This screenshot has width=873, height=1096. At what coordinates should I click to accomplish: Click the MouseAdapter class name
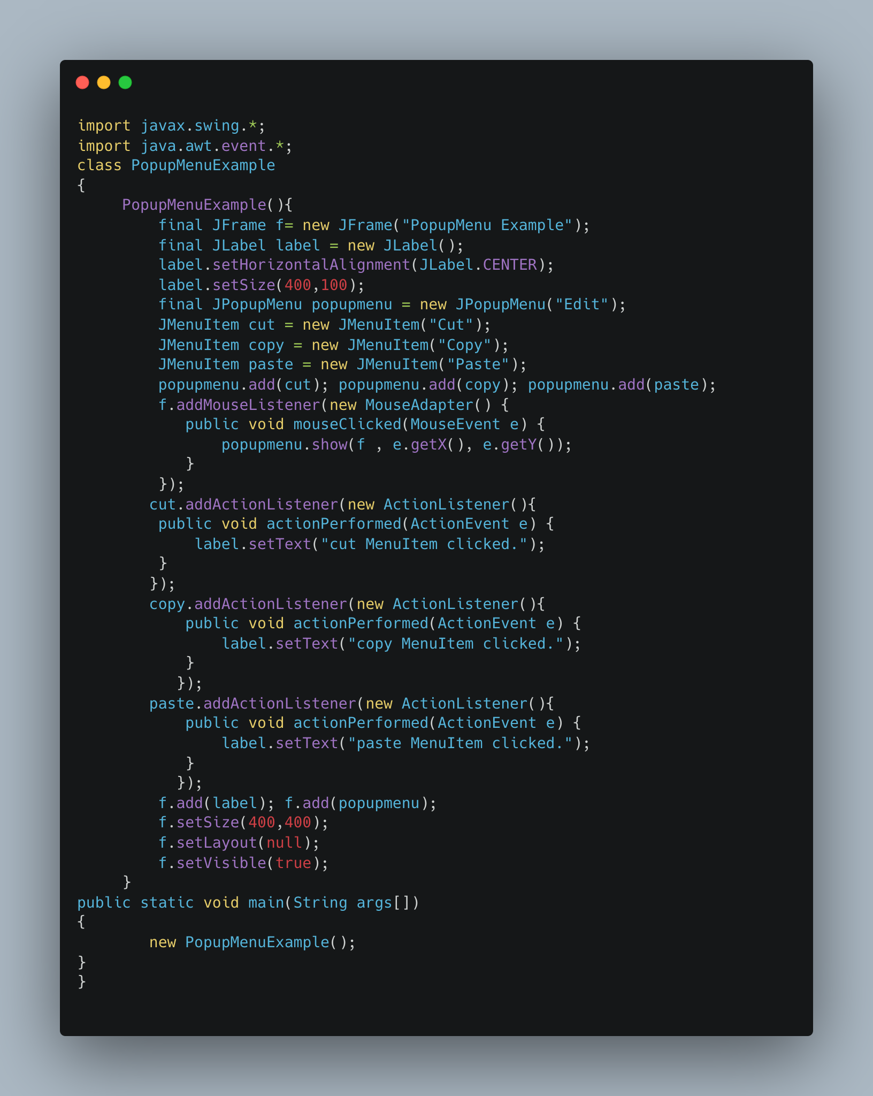tap(419, 405)
